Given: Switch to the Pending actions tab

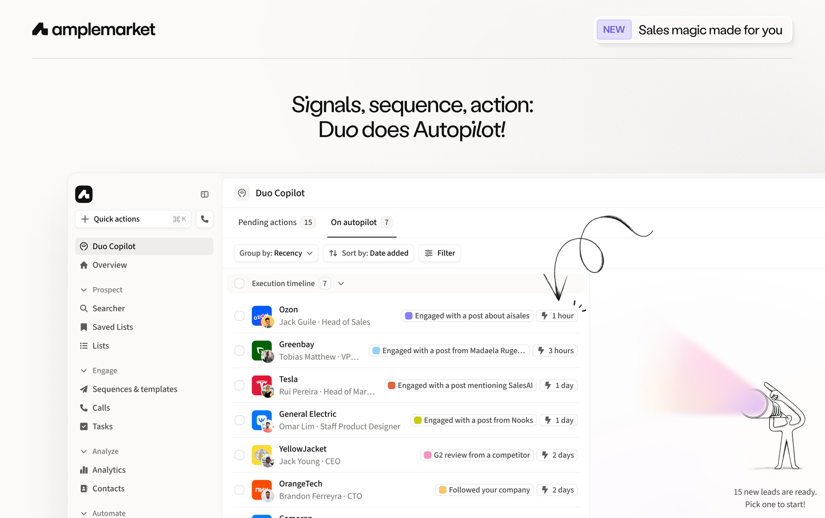Looking at the screenshot, I should pos(277,222).
